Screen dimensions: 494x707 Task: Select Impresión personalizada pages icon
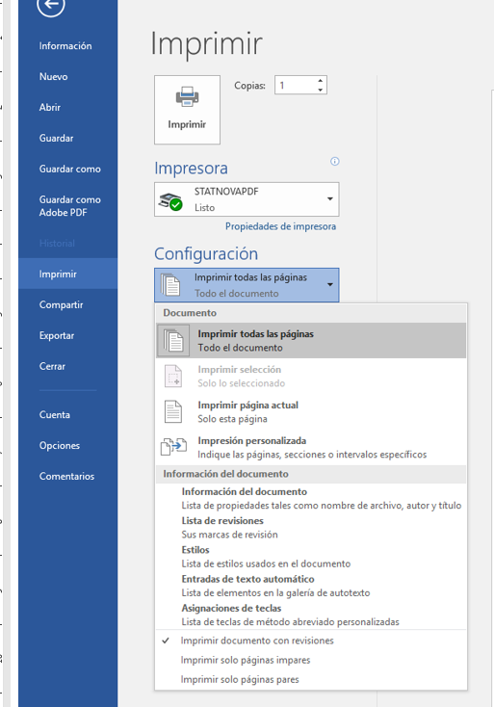[173, 446]
